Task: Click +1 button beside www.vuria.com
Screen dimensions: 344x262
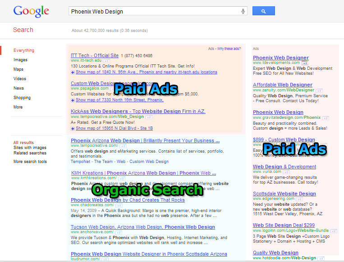Action: coord(286,172)
